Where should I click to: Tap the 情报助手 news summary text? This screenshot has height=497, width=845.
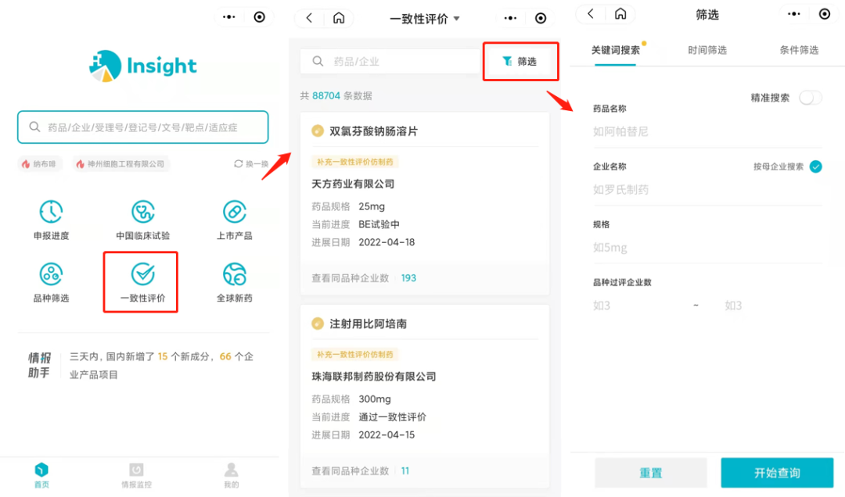[161, 366]
